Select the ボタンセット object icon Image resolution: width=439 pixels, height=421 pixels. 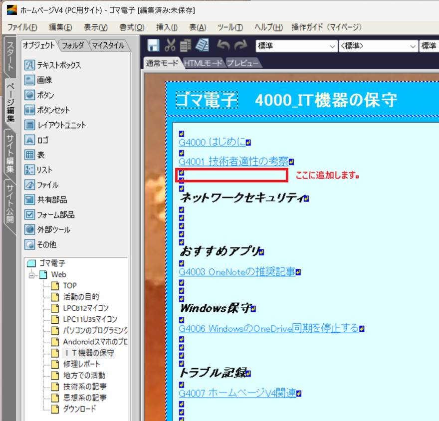tap(29, 110)
